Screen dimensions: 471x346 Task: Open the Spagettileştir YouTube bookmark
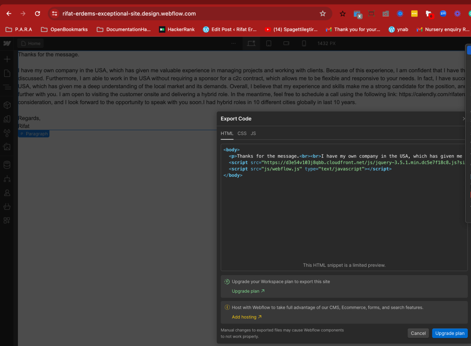click(x=291, y=29)
